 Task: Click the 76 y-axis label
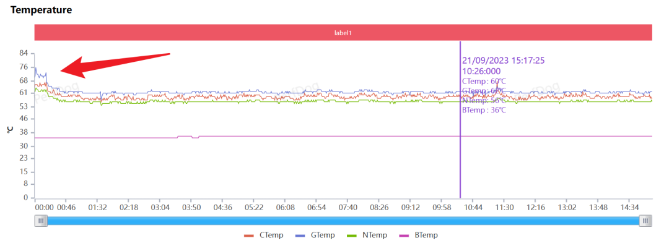click(x=24, y=67)
